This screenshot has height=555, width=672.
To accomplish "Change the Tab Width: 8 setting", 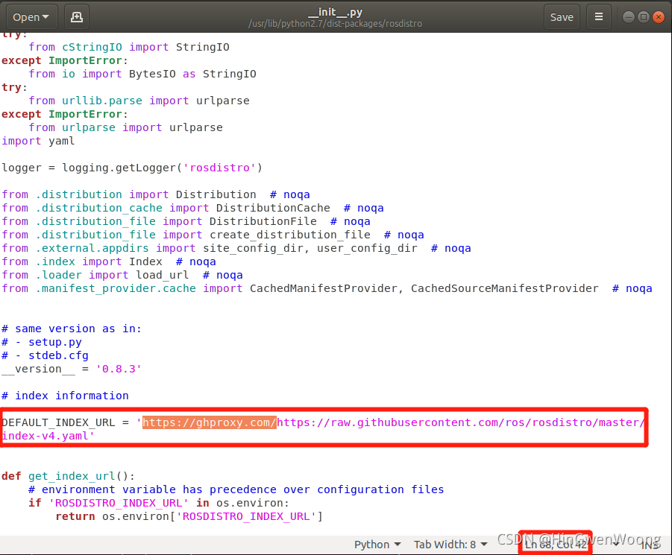I will (450, 545).
